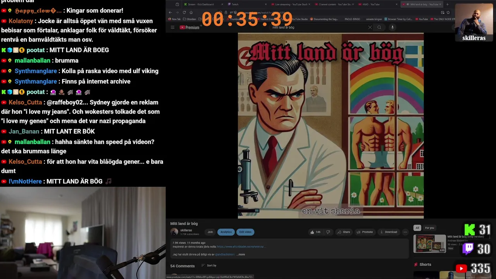The height and width of the screenshot is (279, 496).
Task: Click the Promote button
Action: [365, 232]
